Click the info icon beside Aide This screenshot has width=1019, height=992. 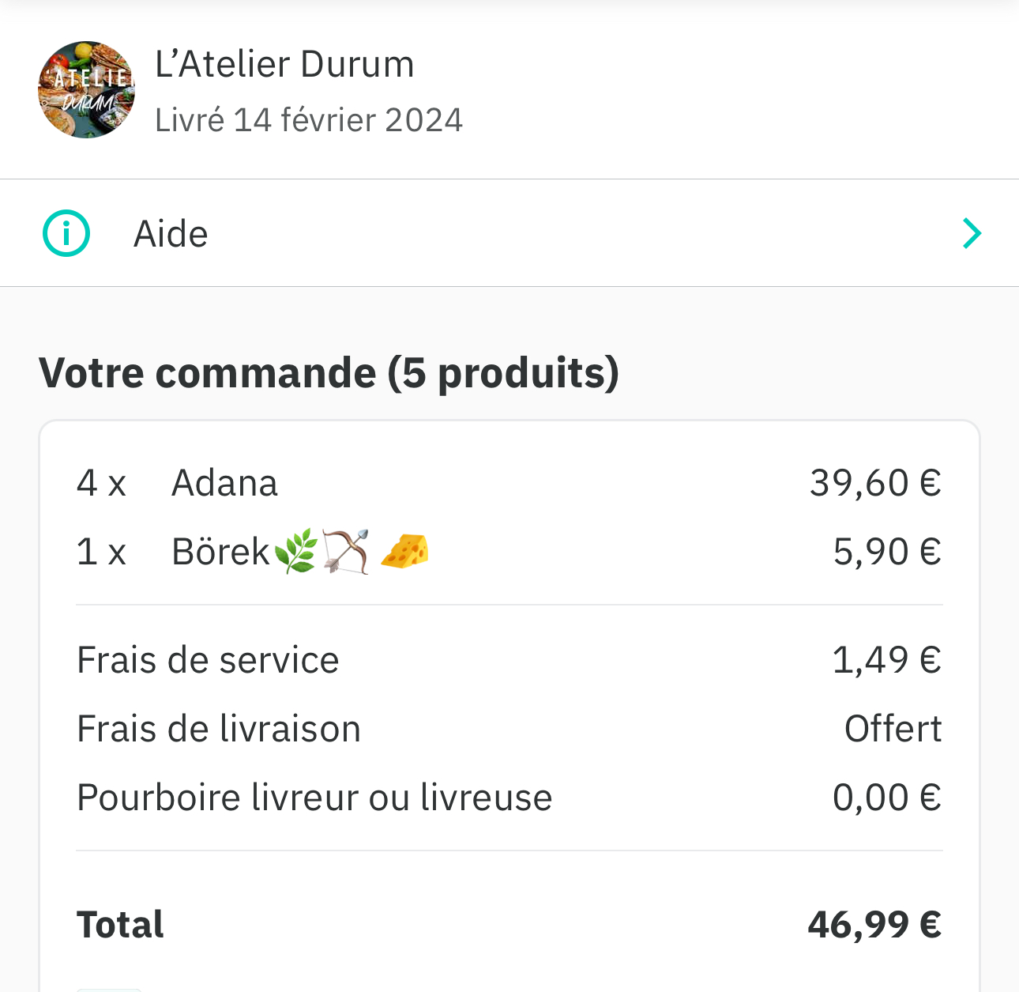point(66,234)
